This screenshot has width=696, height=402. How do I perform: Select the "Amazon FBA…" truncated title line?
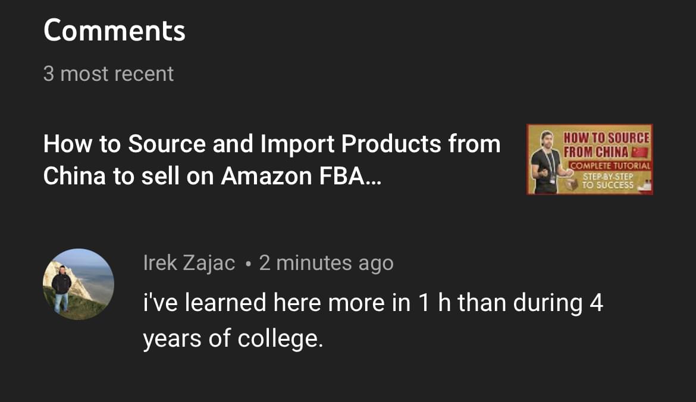tap(301, 177)
